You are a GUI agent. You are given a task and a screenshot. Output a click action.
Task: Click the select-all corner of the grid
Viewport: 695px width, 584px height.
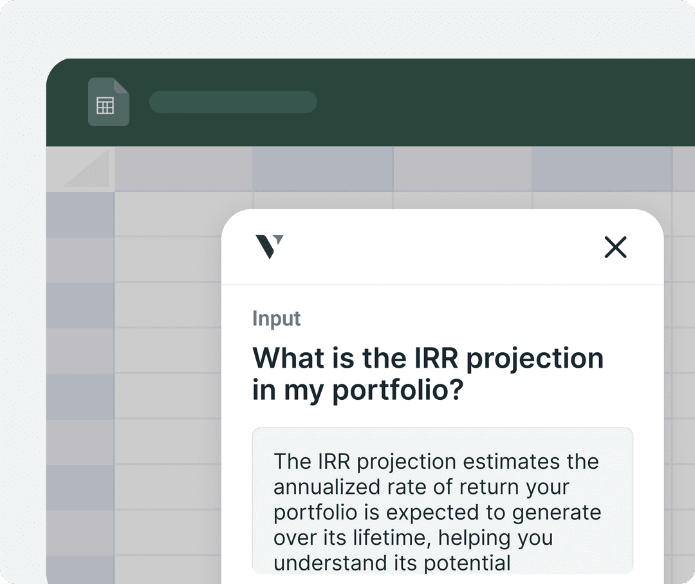point(80,169)
